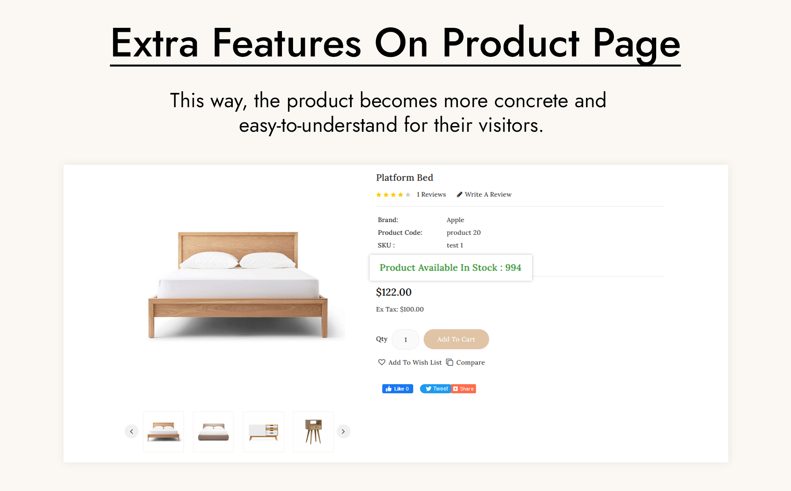Show next thumbnails with right arrow

point(343,431)
